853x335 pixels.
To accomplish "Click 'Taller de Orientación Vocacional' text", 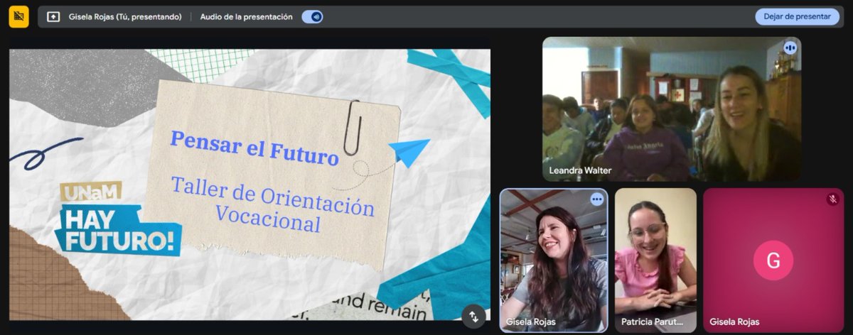I will pos(272,205).
